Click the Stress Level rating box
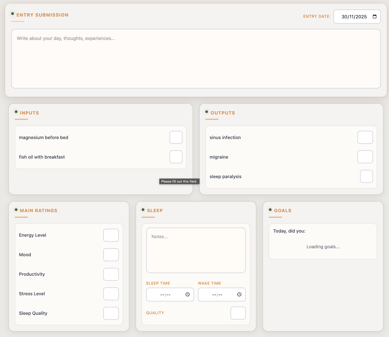The height and width of the screenshot is (337, 389). click(111, 294)
